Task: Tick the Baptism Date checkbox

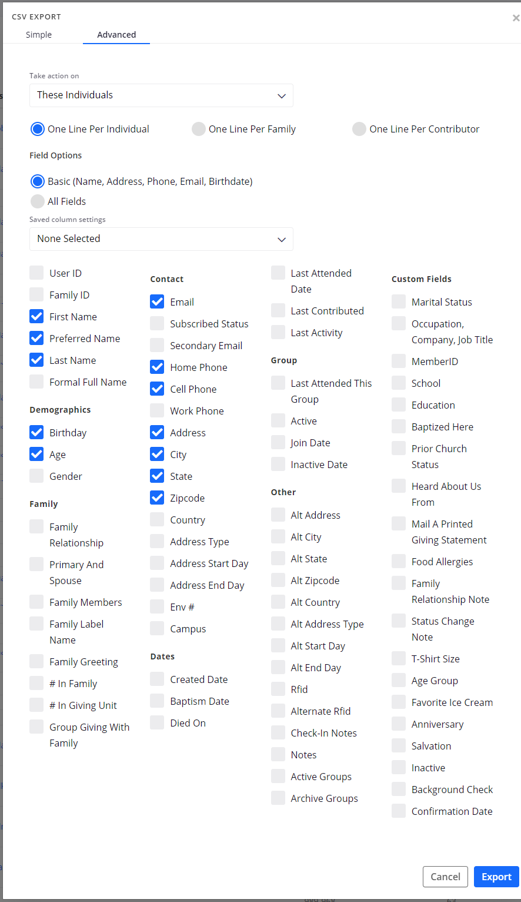Action: 157,701
